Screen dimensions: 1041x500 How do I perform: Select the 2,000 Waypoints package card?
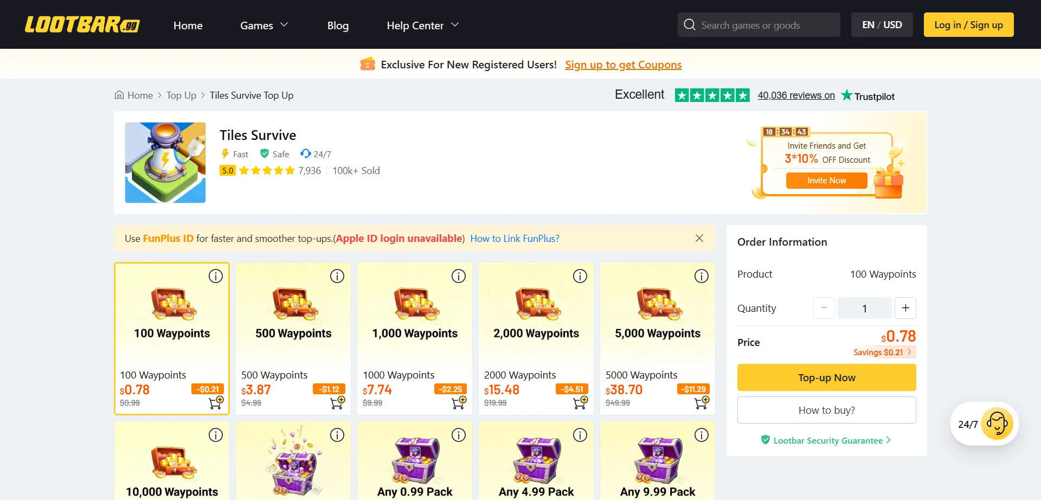pyautogui.click(x=536, y=334)
